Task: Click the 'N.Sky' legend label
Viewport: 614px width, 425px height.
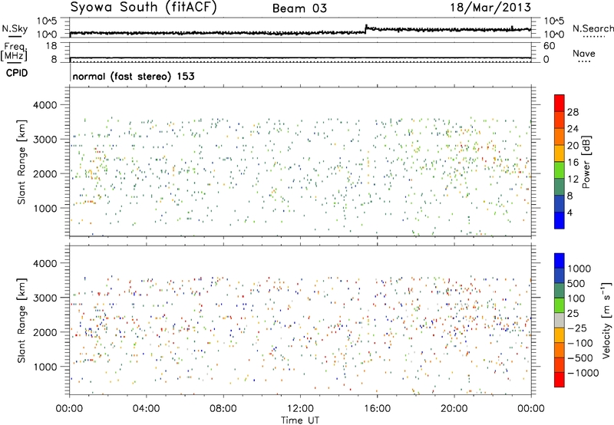Action: point(15,28)
